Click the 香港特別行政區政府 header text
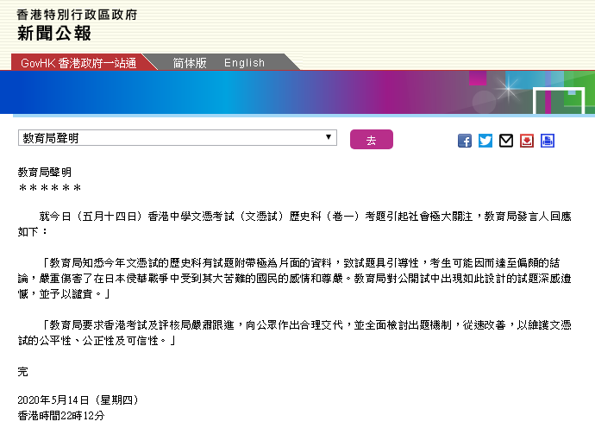Viewport: 595px width, 434px height. [x=77, y=15]
